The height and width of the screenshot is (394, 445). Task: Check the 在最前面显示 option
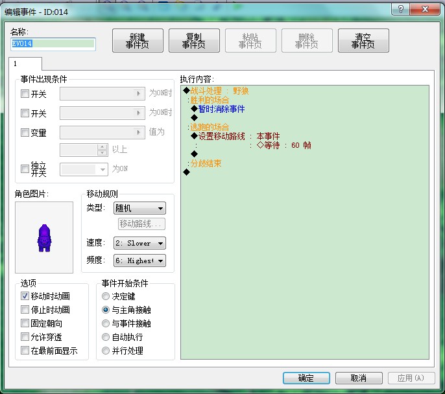(x=25, y=351)
